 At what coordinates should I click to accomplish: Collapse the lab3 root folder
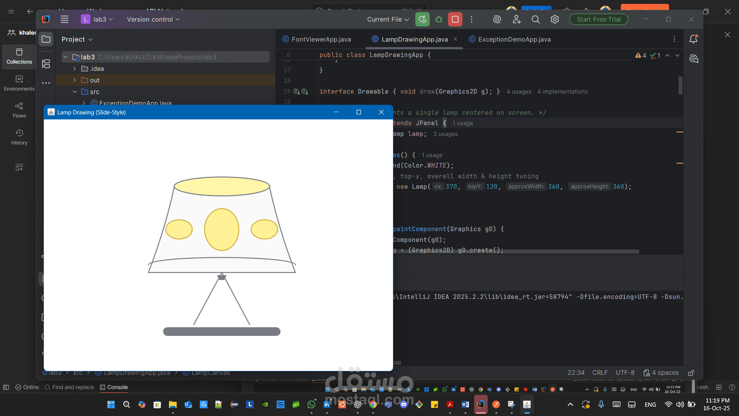tap(65, 57)
